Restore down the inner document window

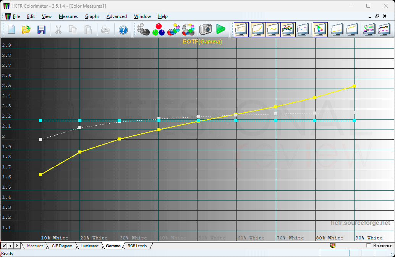click(377, 16)
